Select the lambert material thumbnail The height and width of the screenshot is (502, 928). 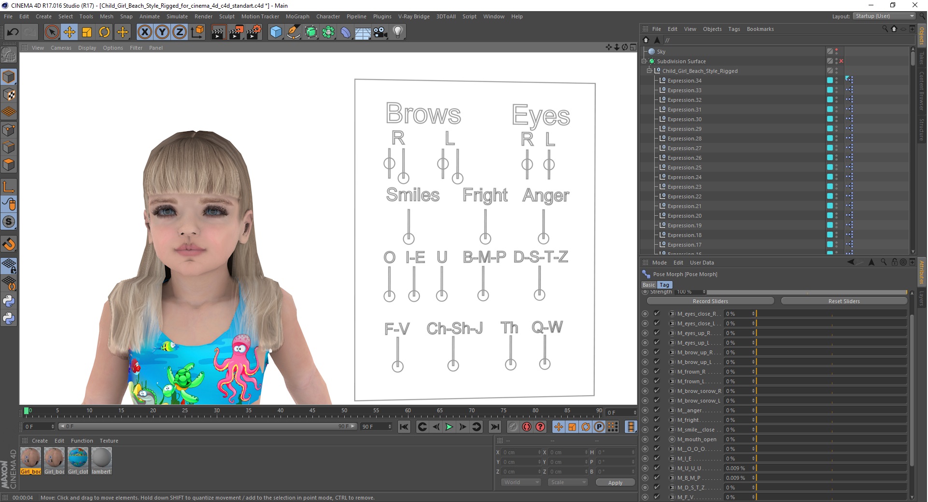pos(101,460)
